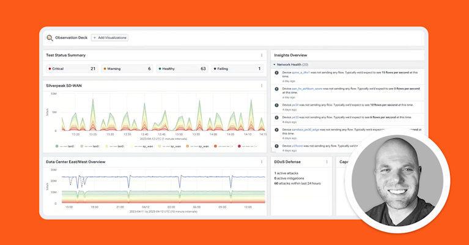Click the yellow sp_wan legend color dot
The height and width of the screenshot is (245, 469).
click(x=160, y=147)
